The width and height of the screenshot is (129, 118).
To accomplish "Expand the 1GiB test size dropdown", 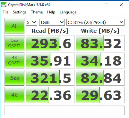I will 52,22.
